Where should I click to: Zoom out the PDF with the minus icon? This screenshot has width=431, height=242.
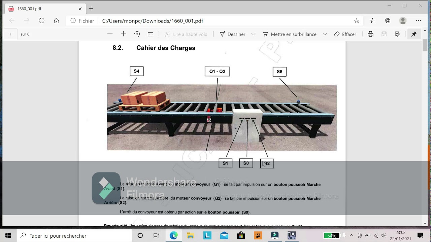(x=110, y=34)
